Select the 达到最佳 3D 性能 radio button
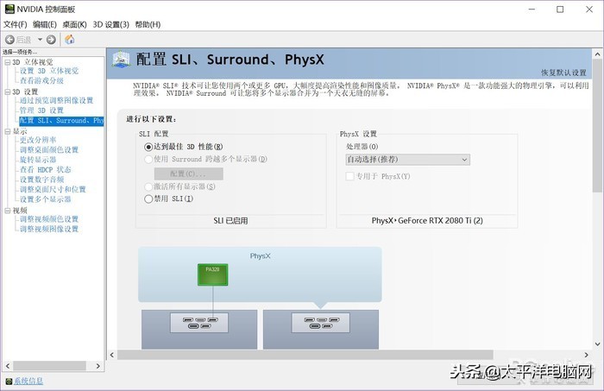This screenshot has width=604, height=391. pyautogui.click(x=148, y=148)
